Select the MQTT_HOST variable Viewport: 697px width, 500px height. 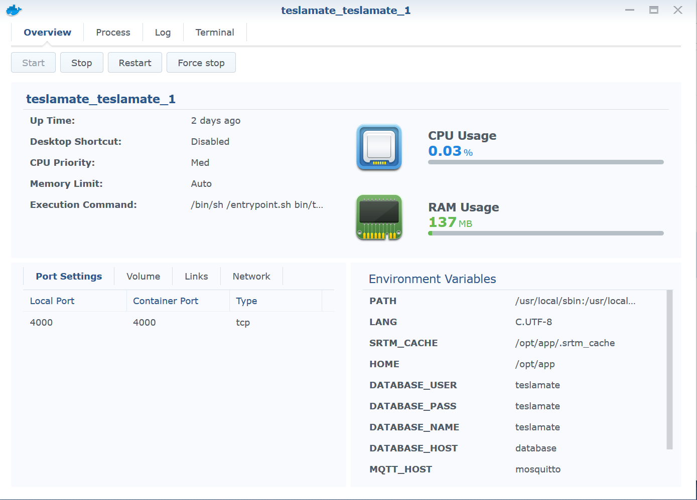pos(401,469)
